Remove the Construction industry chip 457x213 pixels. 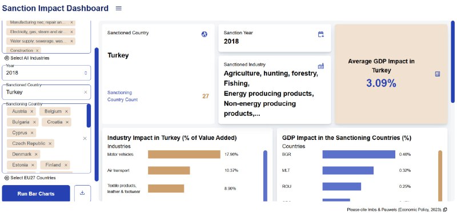pyautogui.click(x=37, y=50)
